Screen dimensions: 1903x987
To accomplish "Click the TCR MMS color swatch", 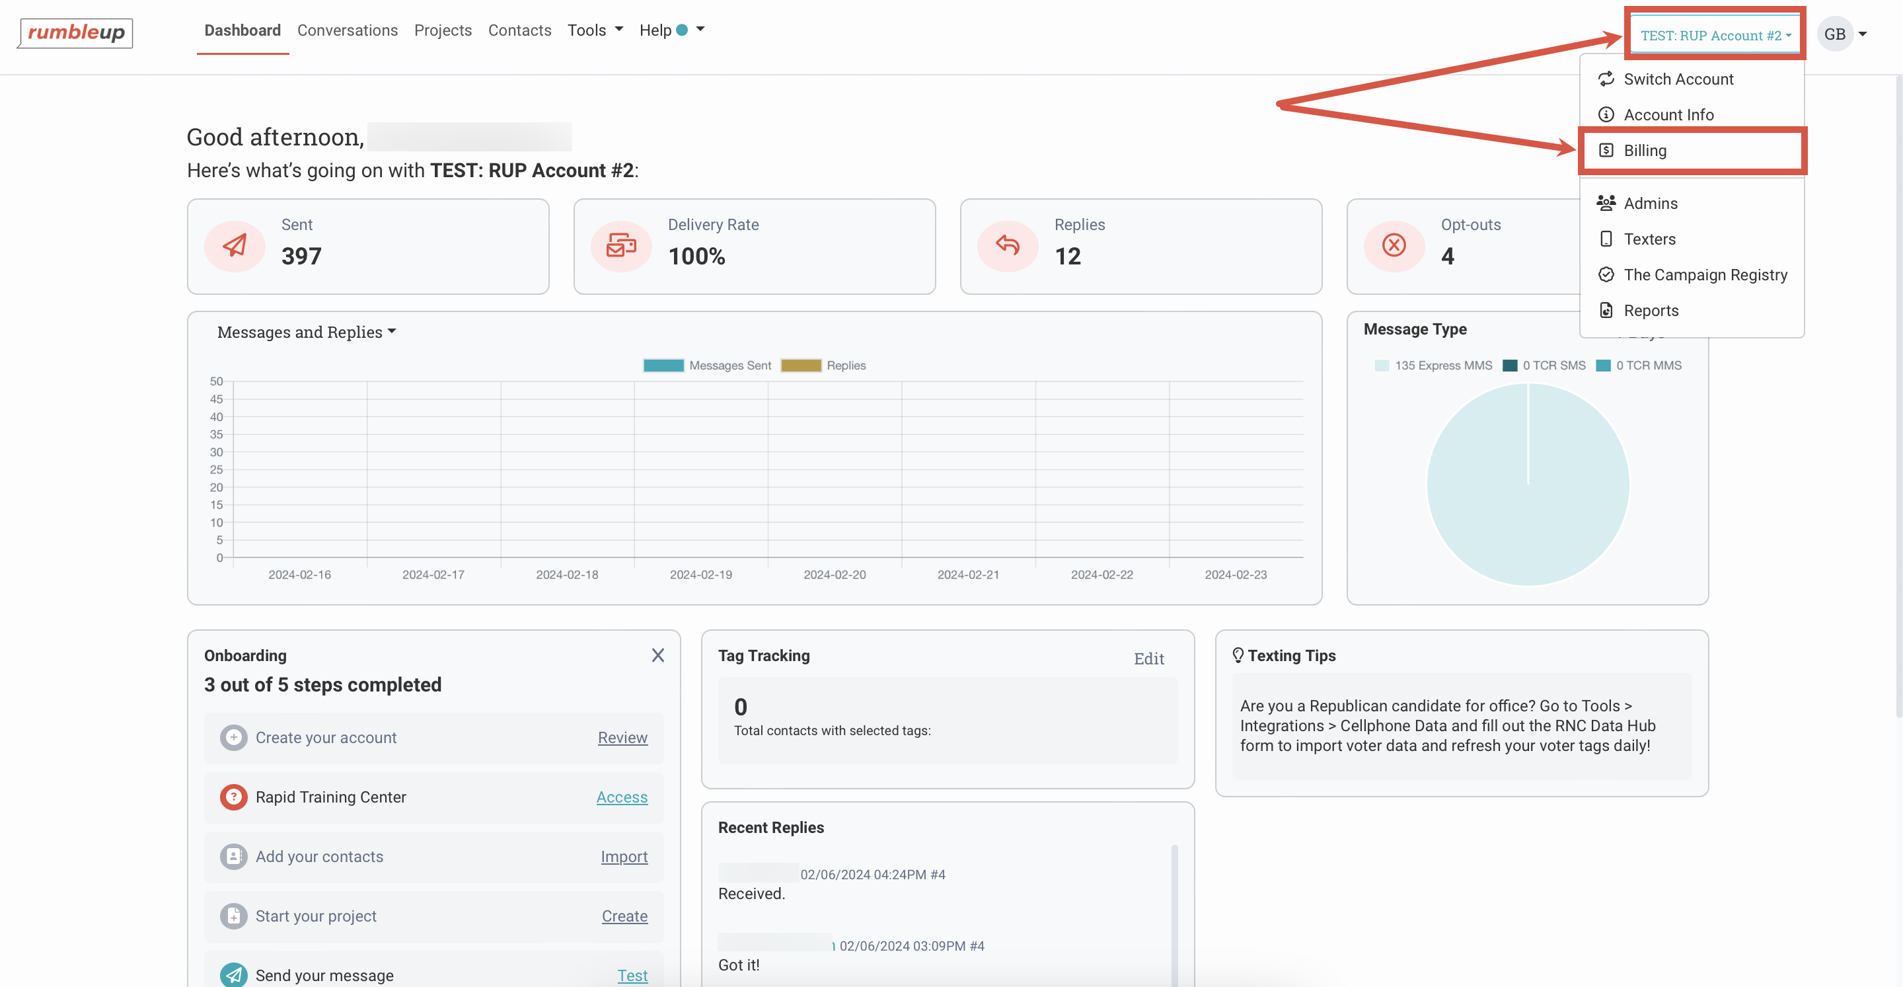I will tap(1602, 365).
